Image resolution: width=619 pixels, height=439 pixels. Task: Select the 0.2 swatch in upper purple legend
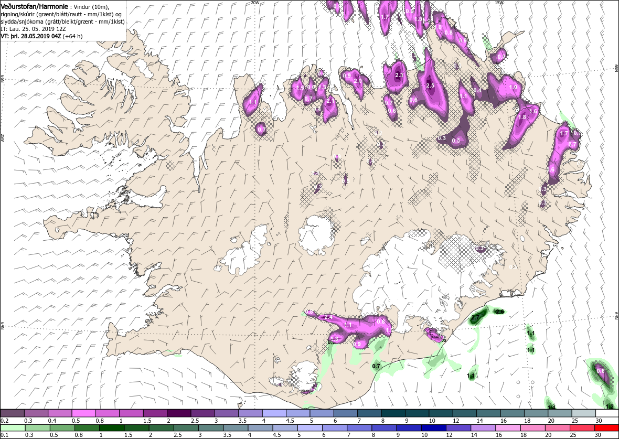[x=13, y=414]
